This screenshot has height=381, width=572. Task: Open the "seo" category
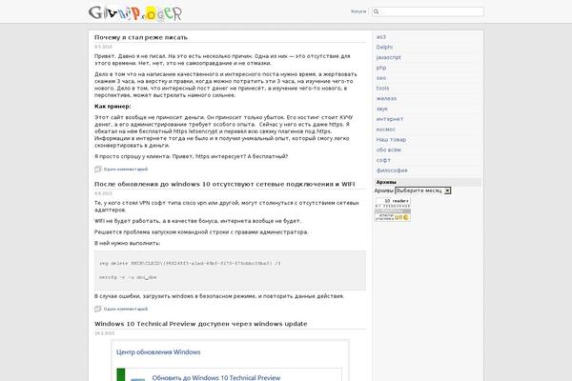[381, 78]
